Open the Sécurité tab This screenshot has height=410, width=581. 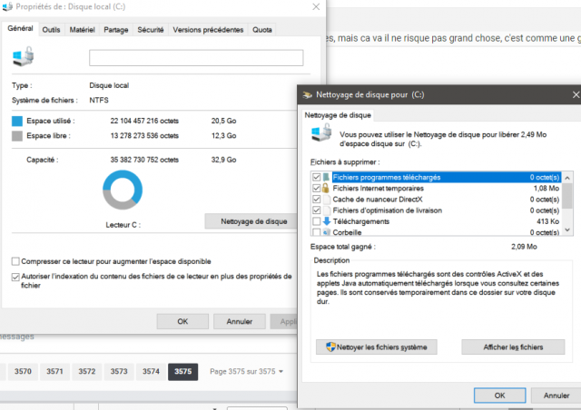tap(151, 30)
